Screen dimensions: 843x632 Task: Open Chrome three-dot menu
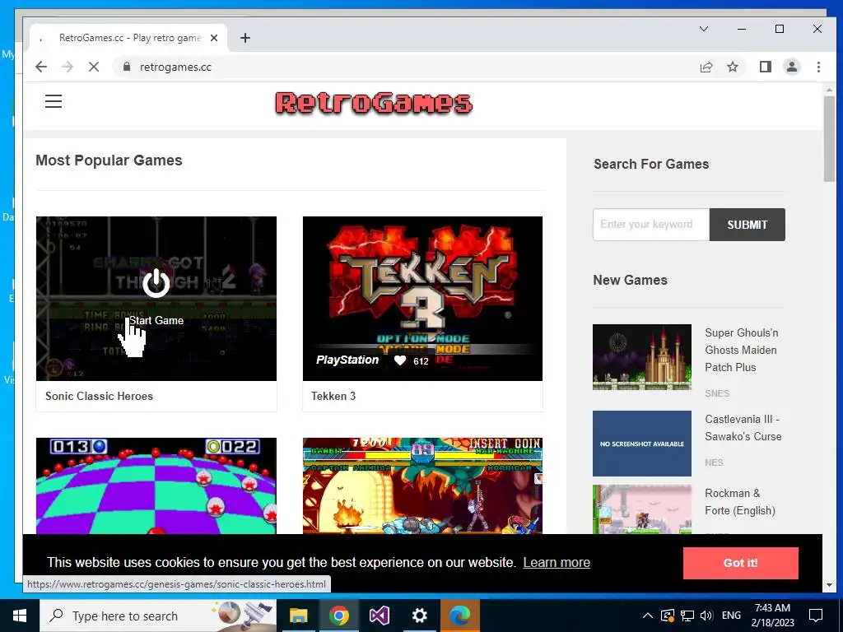[818, 67]
